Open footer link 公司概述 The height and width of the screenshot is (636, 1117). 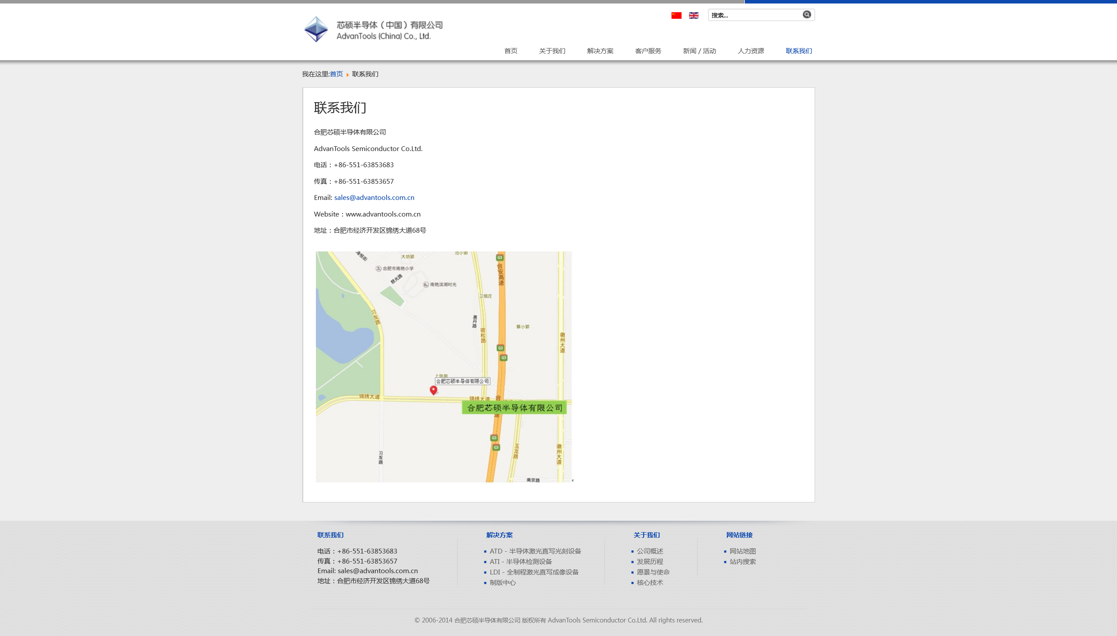pyautogui.click(x=650, y=551)
